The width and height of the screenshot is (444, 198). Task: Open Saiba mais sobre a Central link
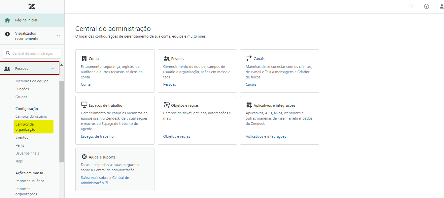click(105, 180)
